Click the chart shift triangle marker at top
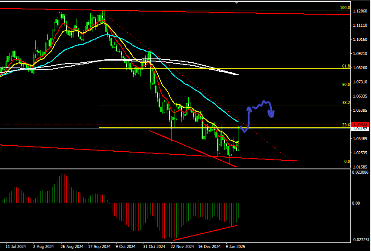 pos(236,3)
